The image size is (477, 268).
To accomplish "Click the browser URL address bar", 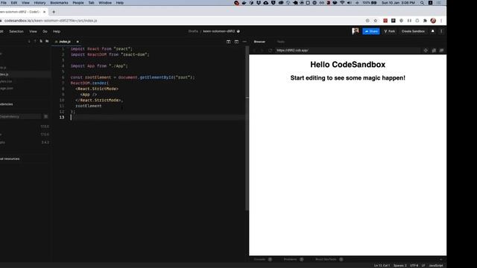I will [x=183, y=21].
